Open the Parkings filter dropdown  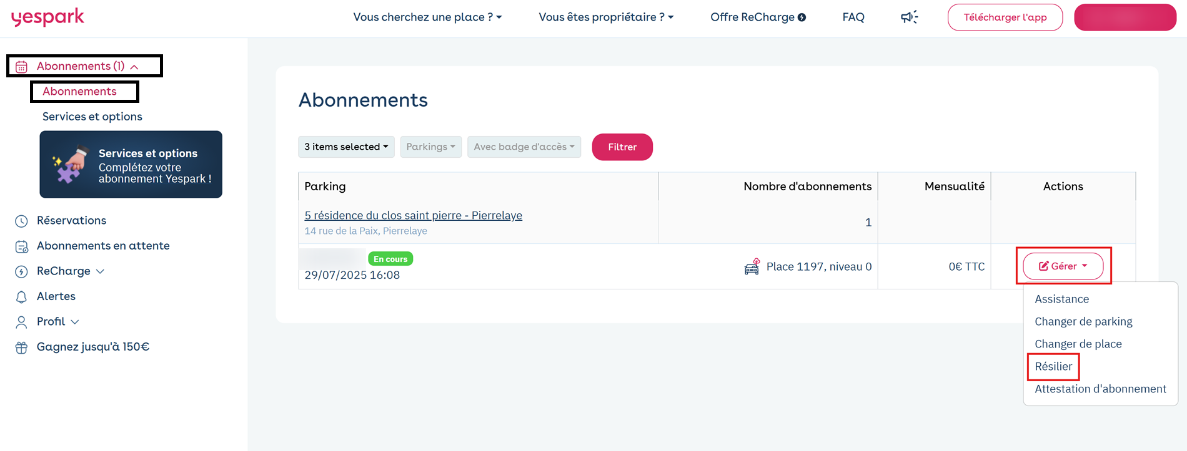point(431,147)
